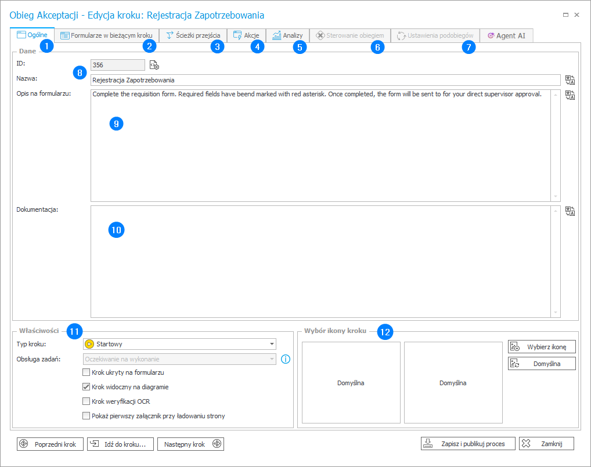Screen dimensions: 591x467
Task: Uncheck Krok widoczny na diagramie
Action: click(87, 387)
